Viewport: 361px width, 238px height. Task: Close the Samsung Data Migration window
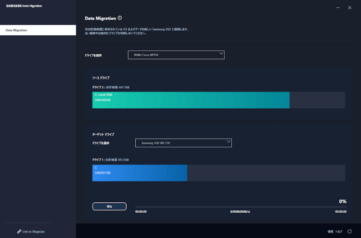349,8
